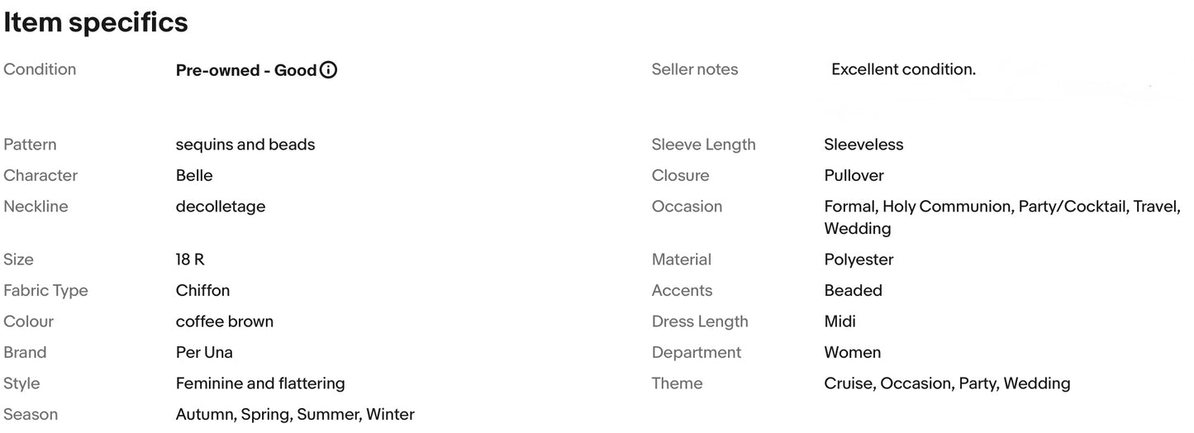Select the Pre-owned - Good condition text

(x=246, y=70)
